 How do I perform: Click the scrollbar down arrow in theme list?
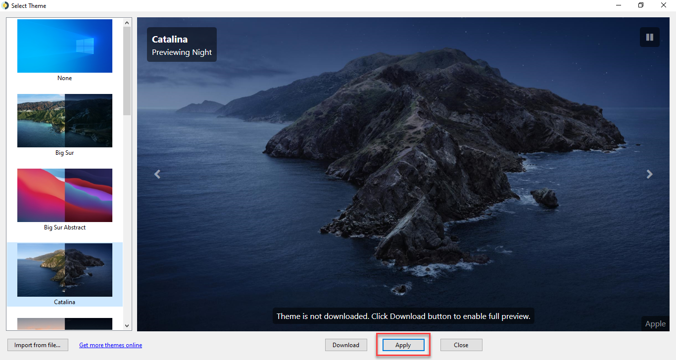(x=127, y=326)
